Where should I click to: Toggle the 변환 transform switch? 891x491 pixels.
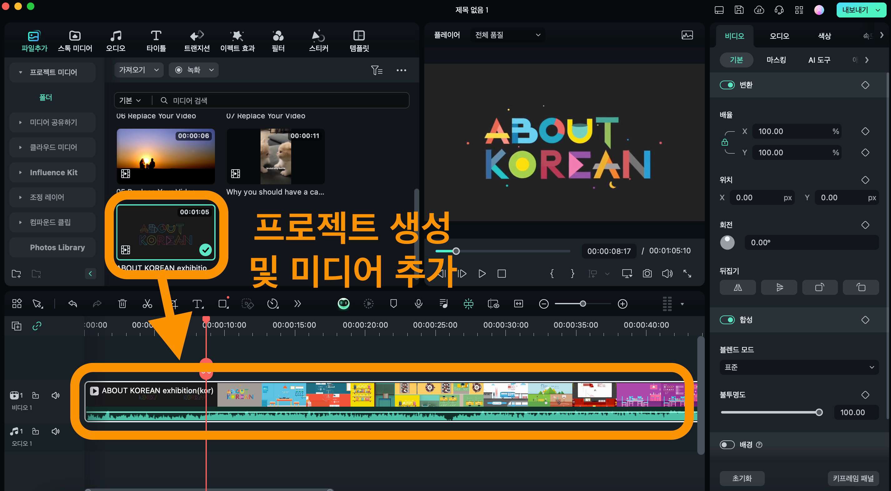(727, 85)
